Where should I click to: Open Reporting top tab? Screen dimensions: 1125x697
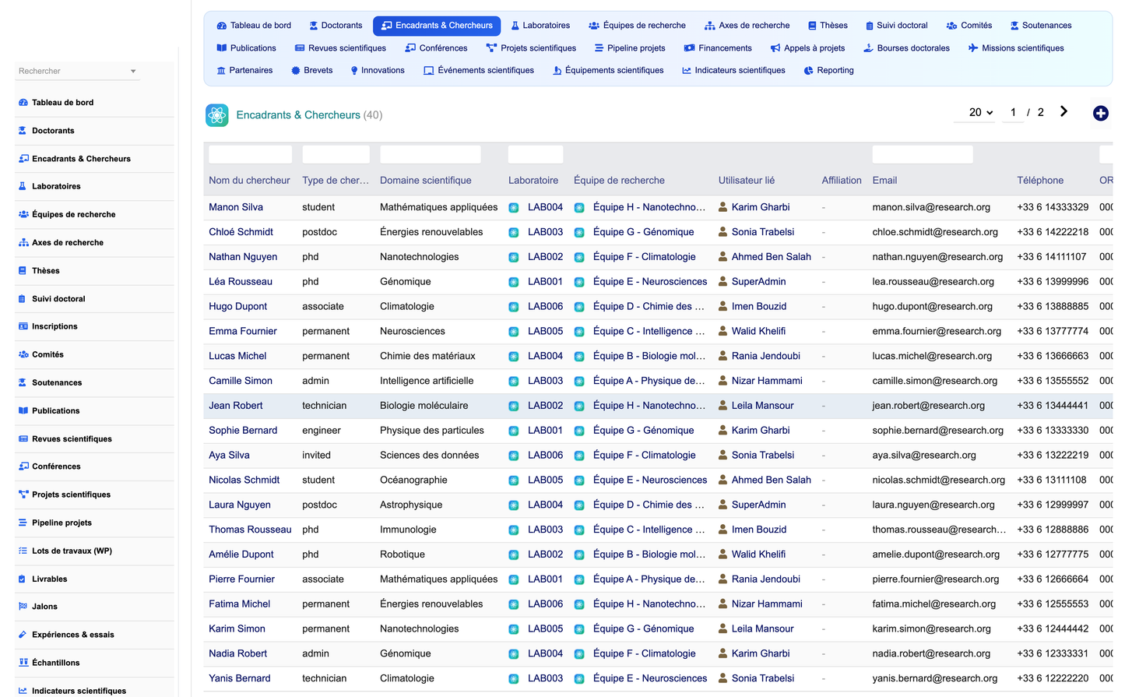coord(828,71)
